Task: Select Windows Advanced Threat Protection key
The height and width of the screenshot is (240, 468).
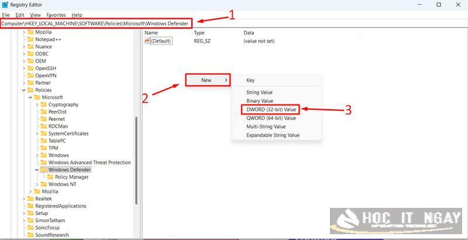Action: (90, 162)
